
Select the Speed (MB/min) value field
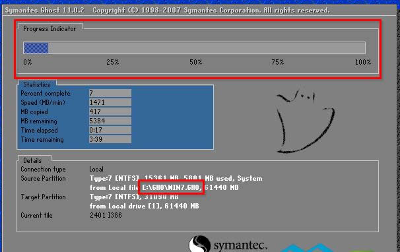110,102
